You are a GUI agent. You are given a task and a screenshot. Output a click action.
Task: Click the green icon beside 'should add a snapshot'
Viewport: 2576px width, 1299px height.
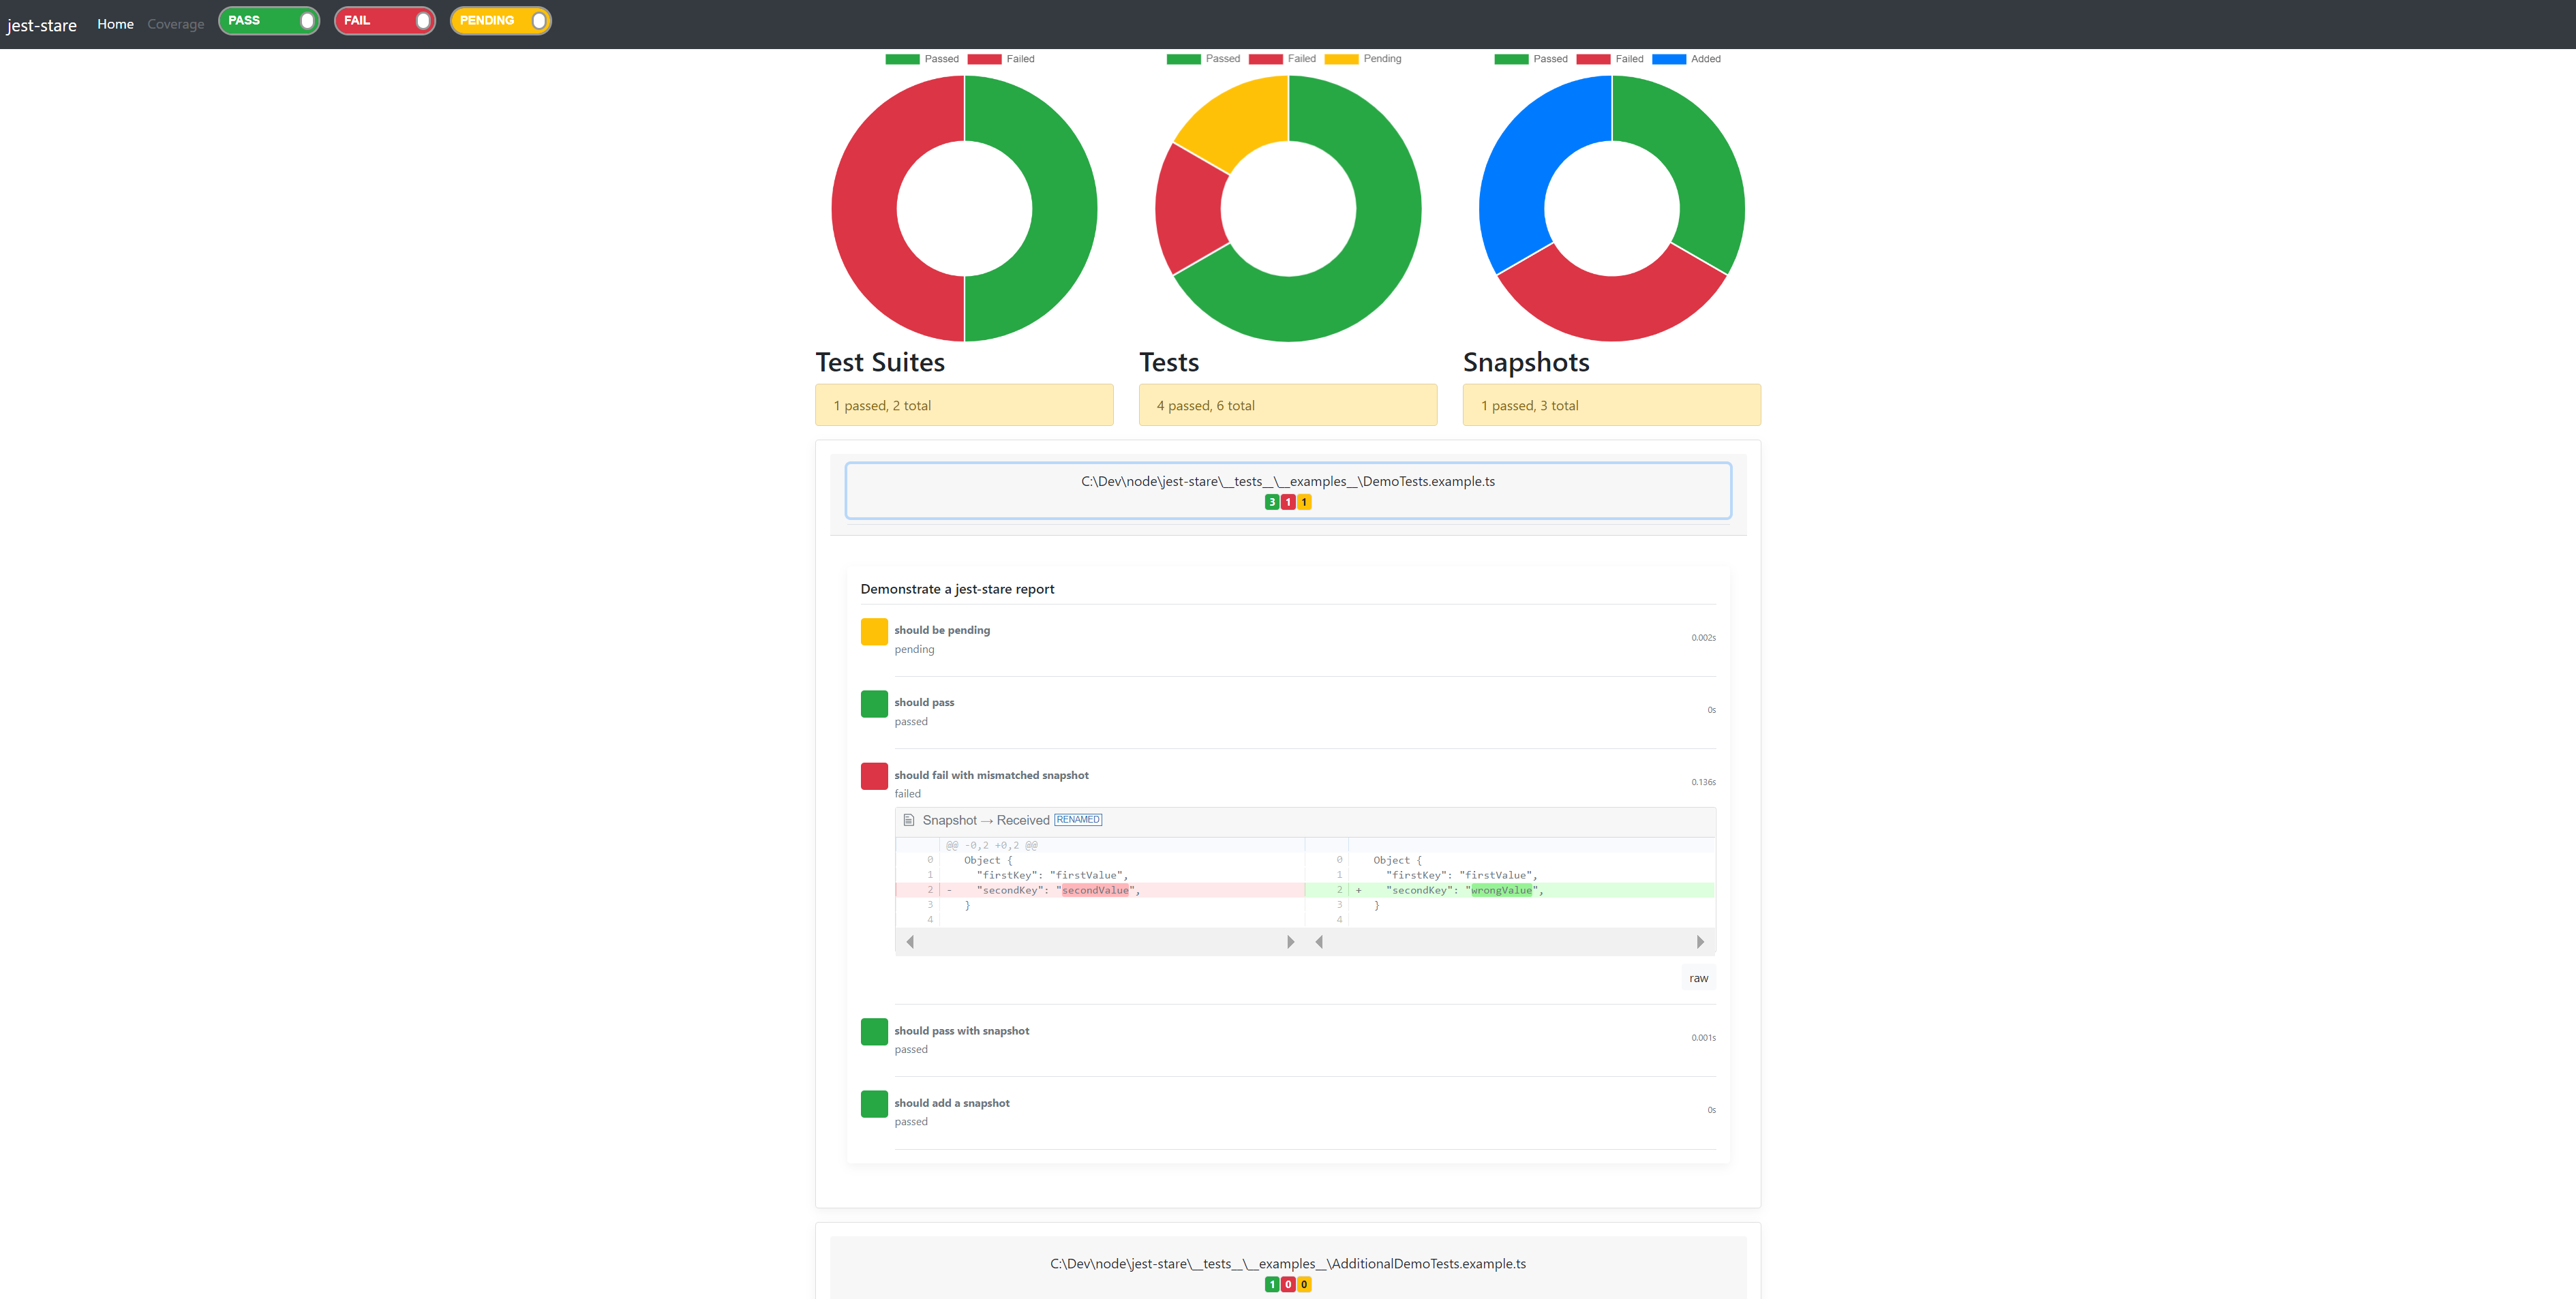[873, 1103]
